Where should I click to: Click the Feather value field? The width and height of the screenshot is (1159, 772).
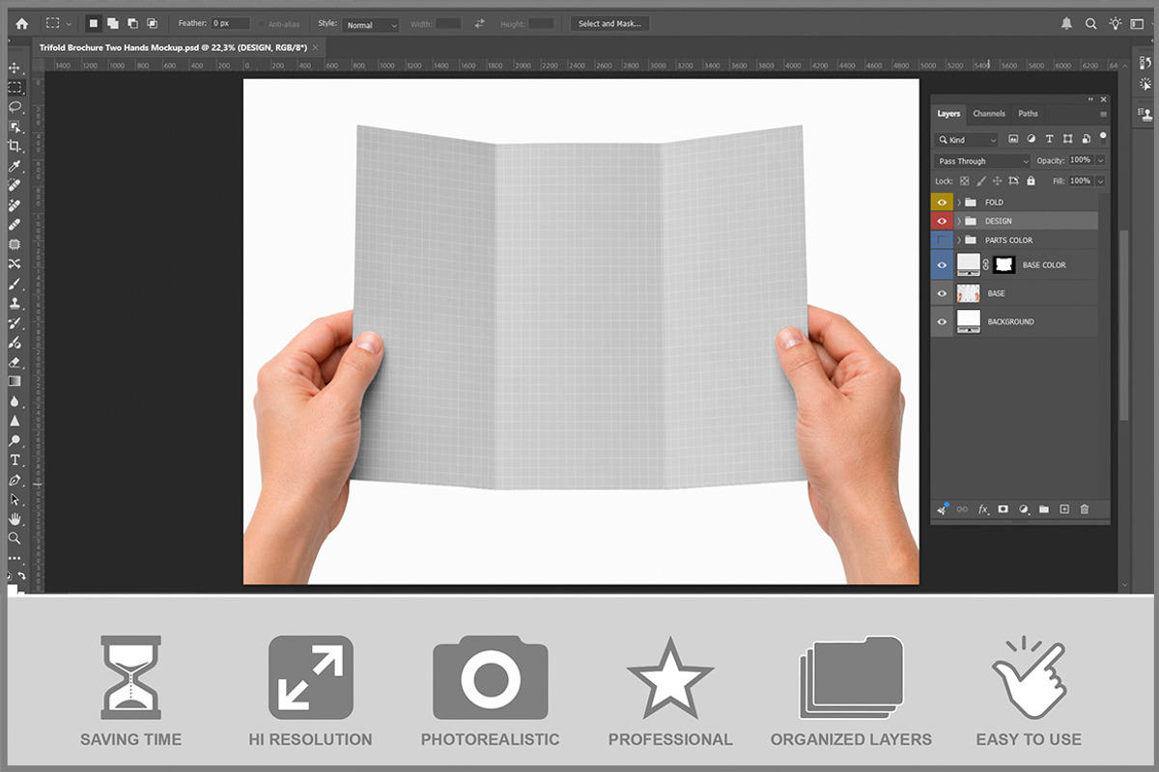pyautogui.click(x=230, y=23)
